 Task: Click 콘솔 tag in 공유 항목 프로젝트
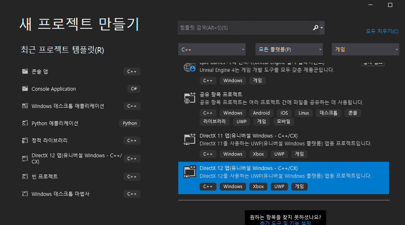coord(352,113)
